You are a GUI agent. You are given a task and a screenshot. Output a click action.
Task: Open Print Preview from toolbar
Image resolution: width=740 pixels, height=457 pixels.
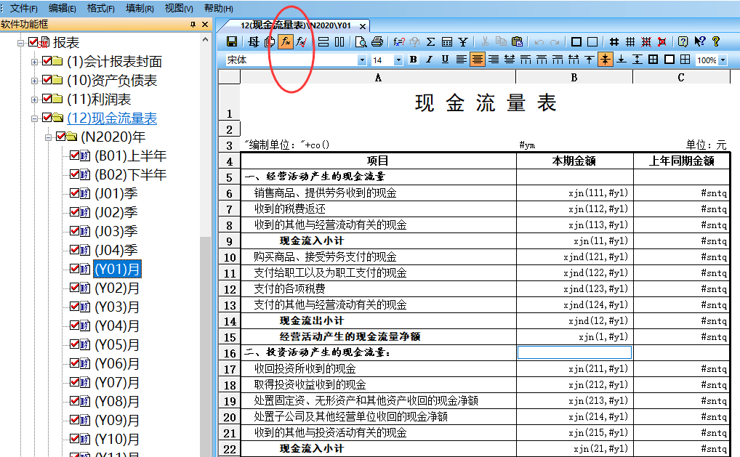tap(361, 42)
